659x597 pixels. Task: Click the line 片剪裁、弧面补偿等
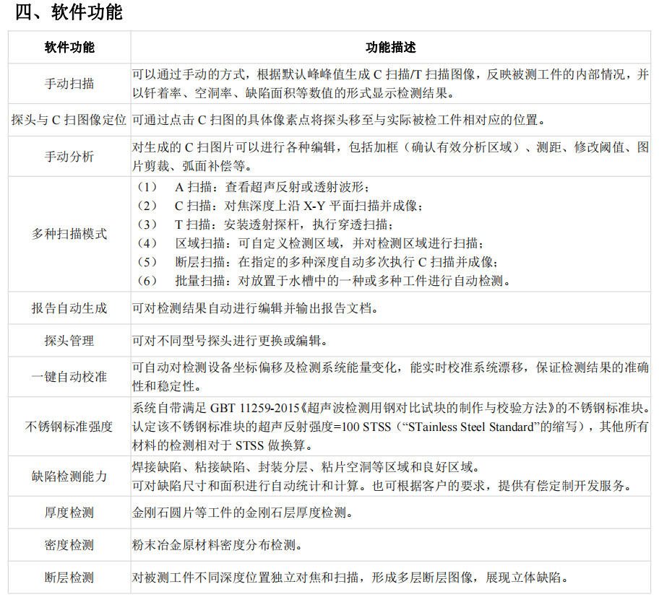coord(192,166)
